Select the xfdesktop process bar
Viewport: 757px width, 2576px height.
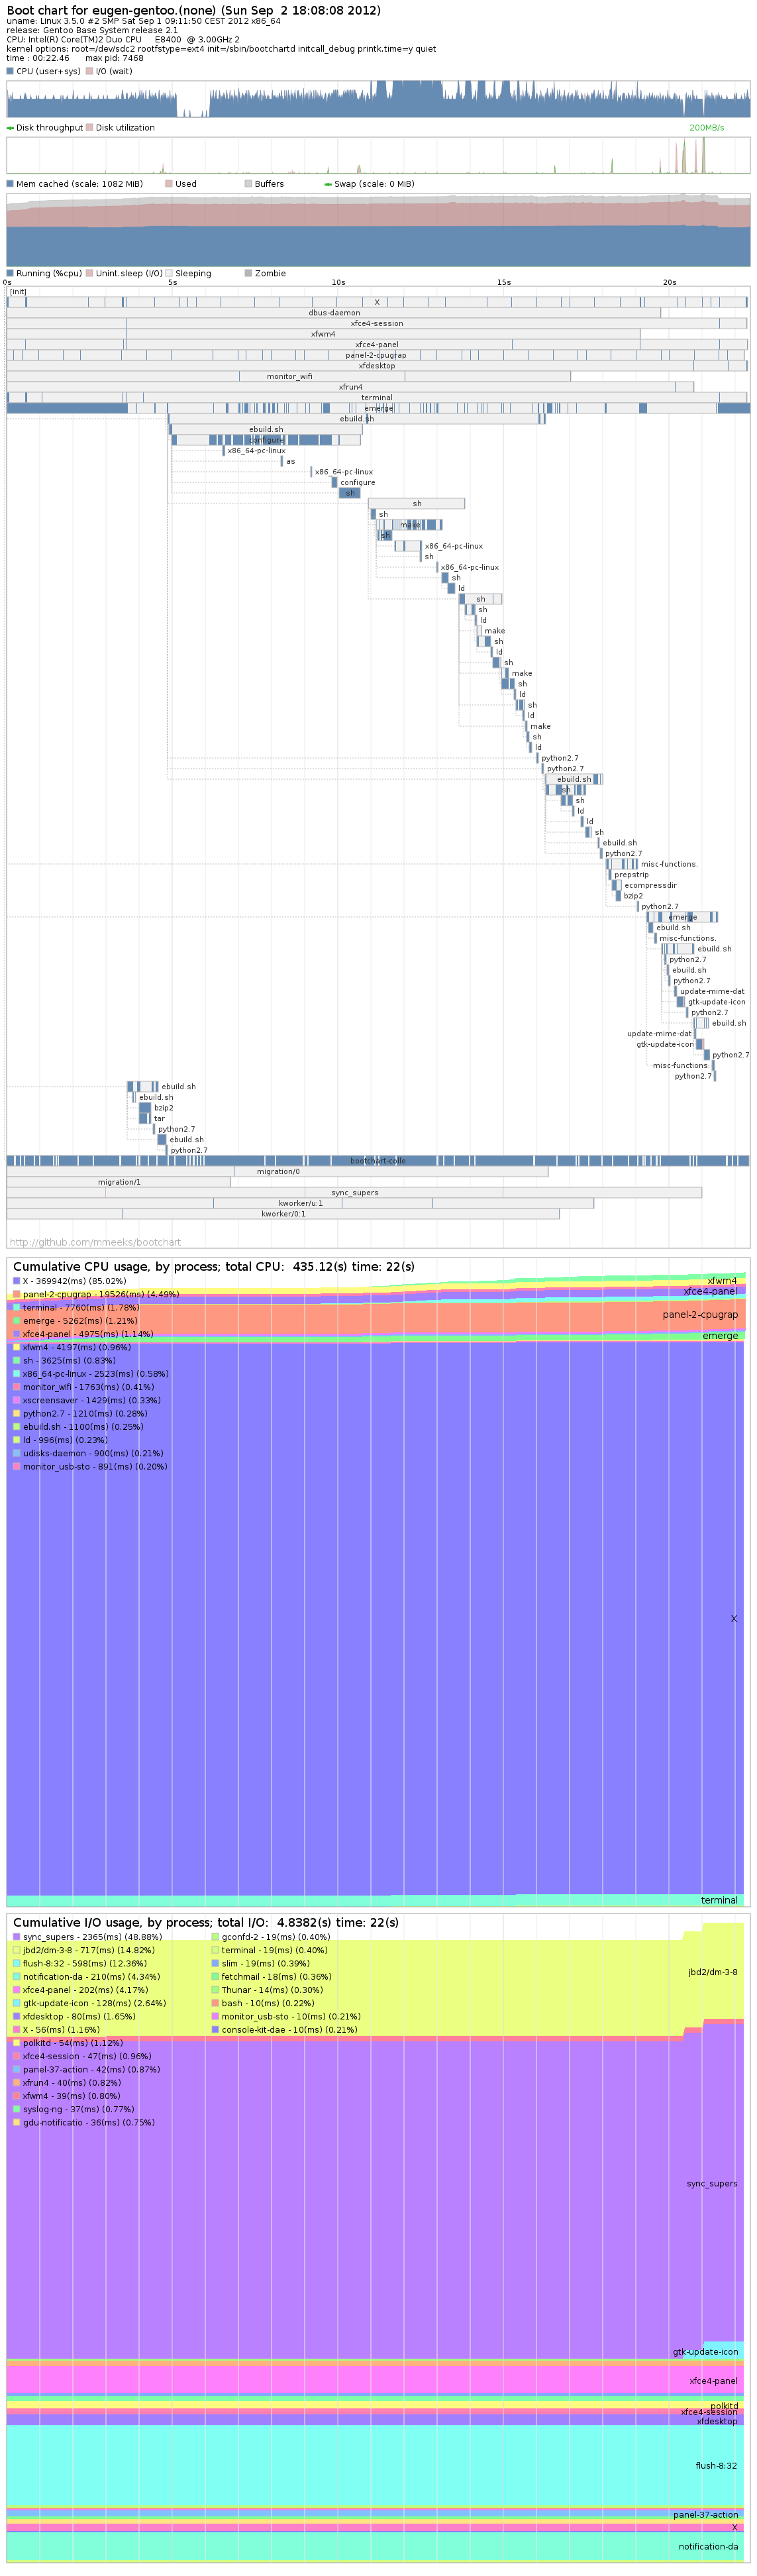376,366
